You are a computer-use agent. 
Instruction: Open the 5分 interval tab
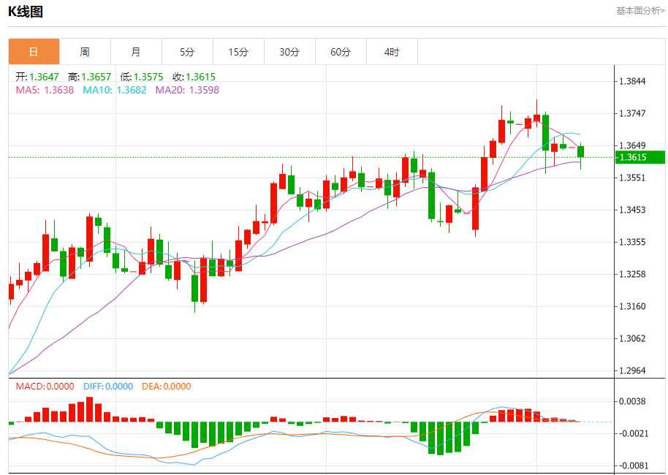point(187,52)
